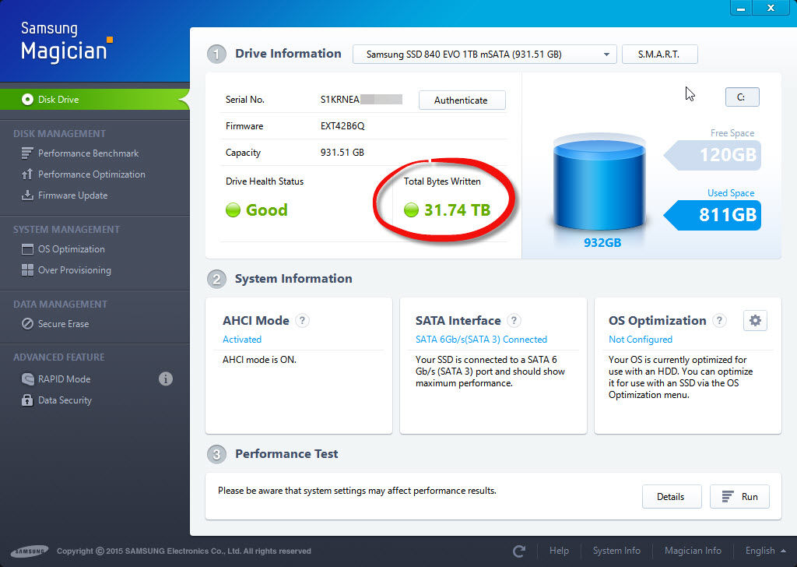Click the Free Space 120GB indicator

(x=712, y=155)
